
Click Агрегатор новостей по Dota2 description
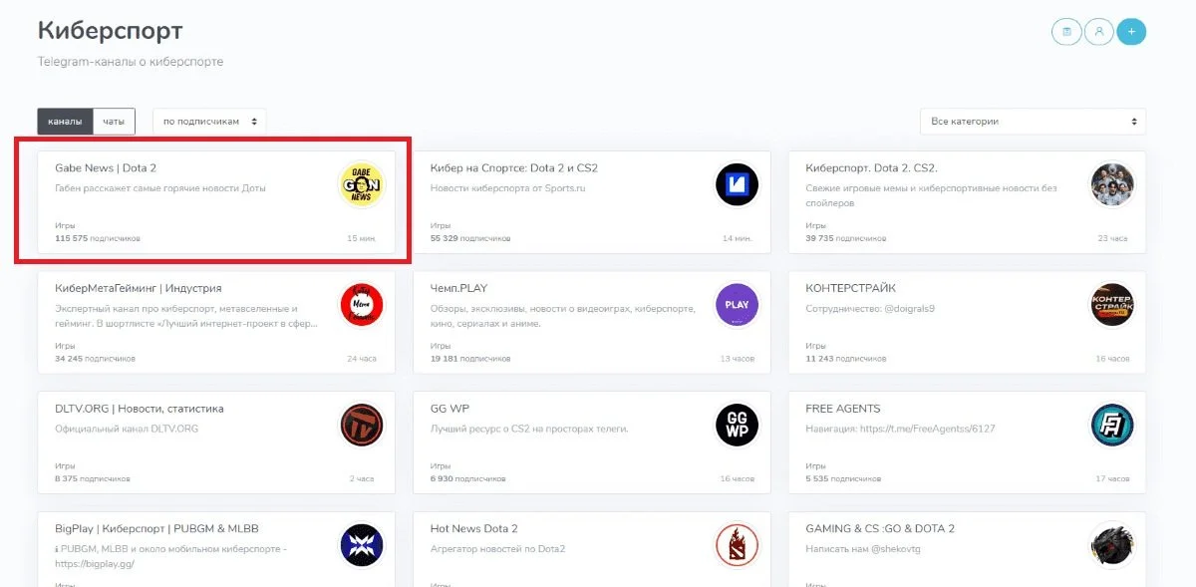(497, 548)
